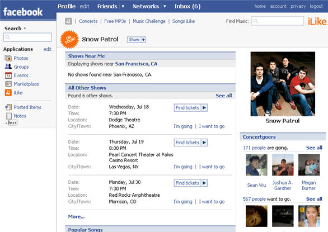This screenshot has height=232, width=328.
Task: Open the Inbox (6) menu item
Action: click(188, 7)
